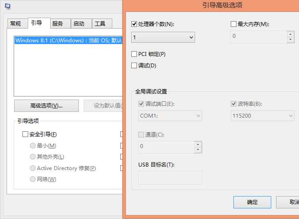
Task: Open the processor count dropdown showing 1
Action: click(x=163, y=37)
